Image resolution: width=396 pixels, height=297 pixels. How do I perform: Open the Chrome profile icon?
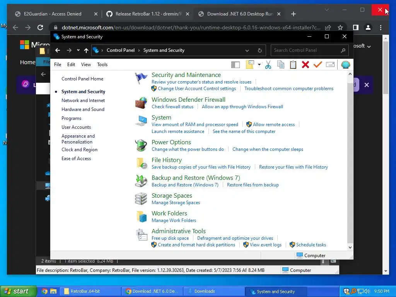[x=368, y=27]
